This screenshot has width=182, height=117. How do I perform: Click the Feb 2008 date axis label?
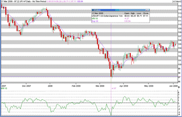(76, 86)
